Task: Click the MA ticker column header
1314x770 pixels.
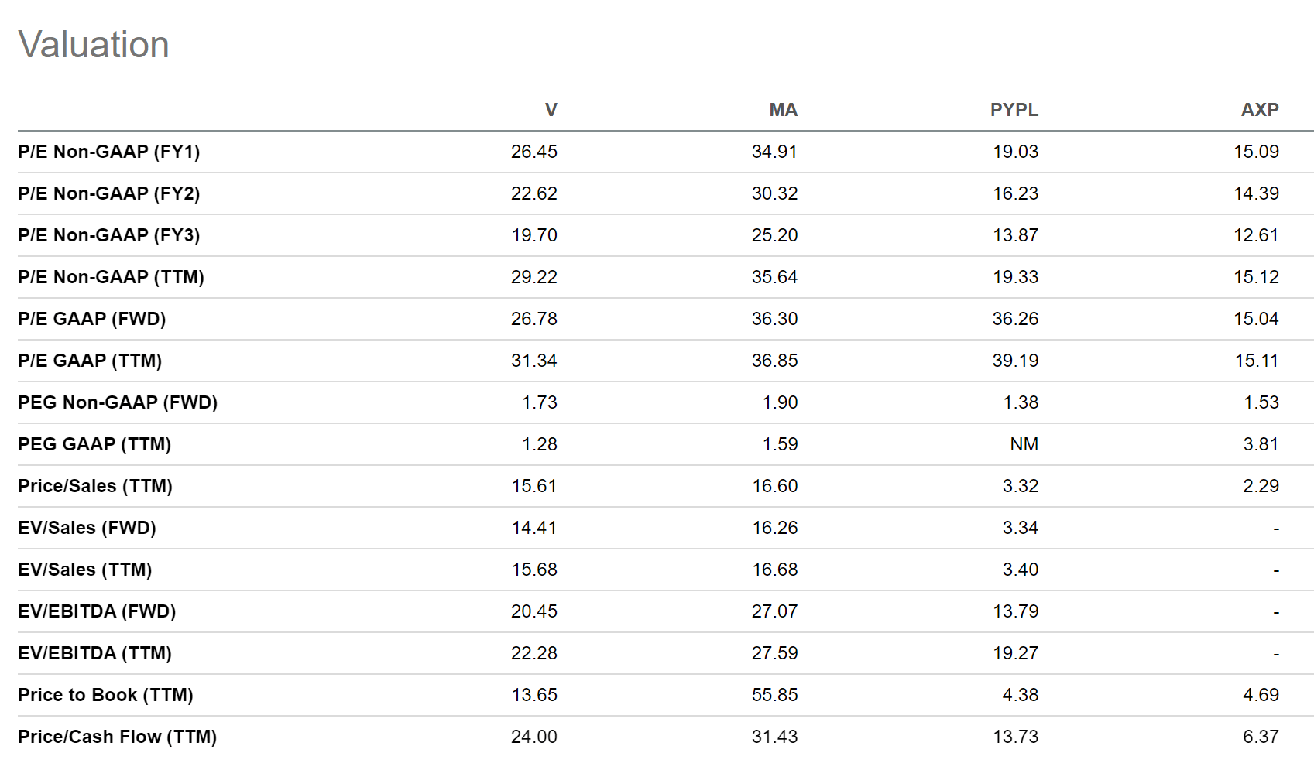Action: tap(783, 110)
